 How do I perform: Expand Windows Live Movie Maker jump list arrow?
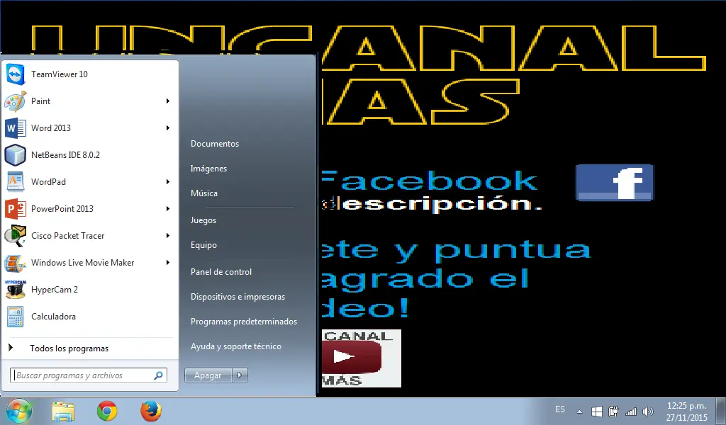point(167,263)
